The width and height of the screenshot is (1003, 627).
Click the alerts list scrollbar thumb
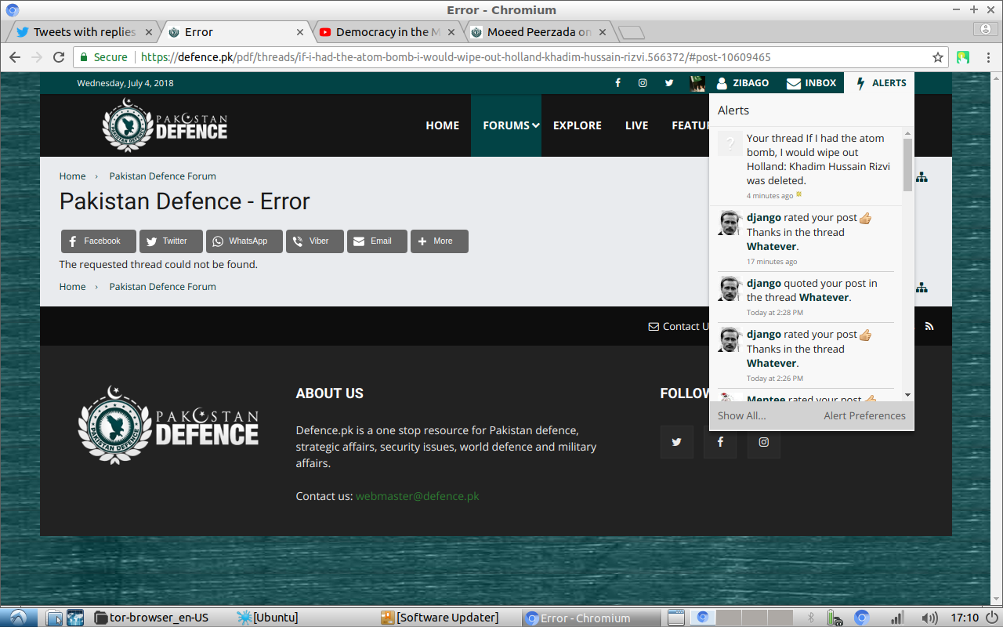point(908,165)
